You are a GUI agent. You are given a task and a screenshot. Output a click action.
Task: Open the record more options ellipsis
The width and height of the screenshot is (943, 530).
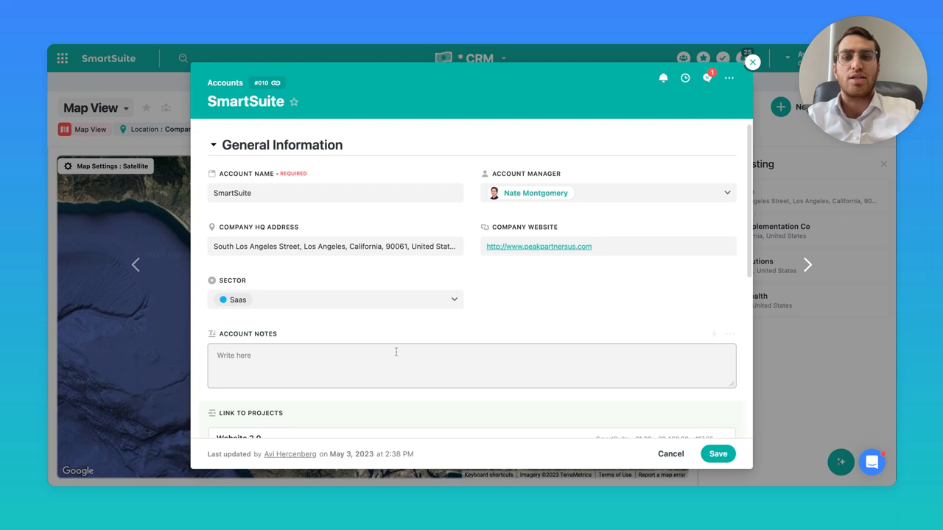pos(729,78)
